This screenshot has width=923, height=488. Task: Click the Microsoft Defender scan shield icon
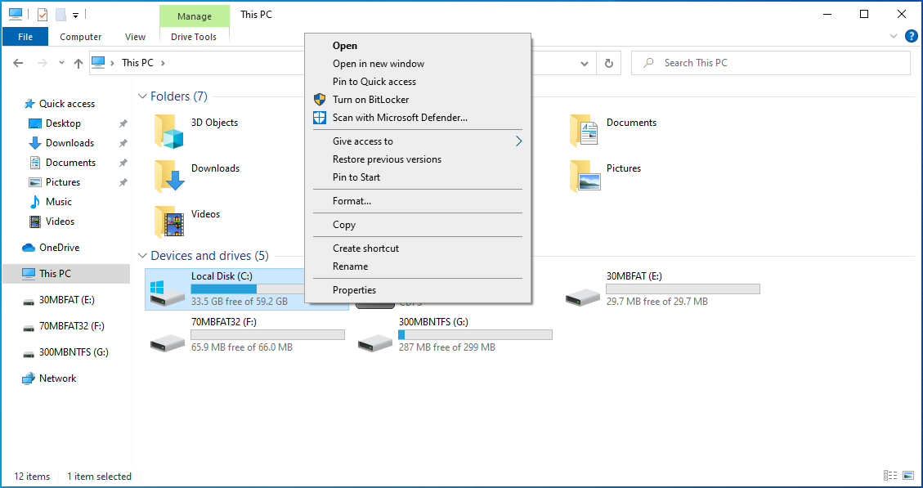[320, 117]
